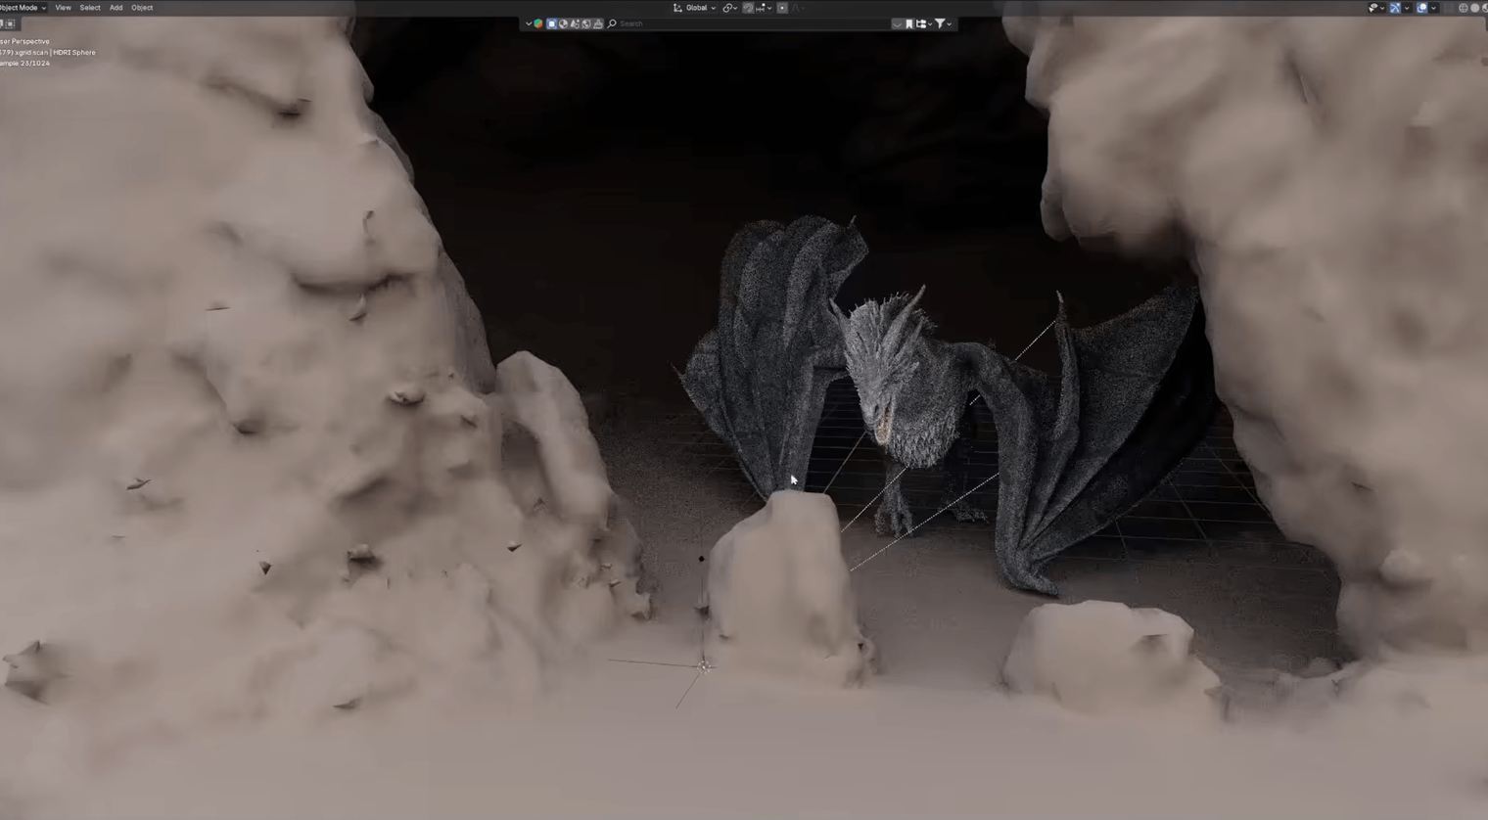Open the View menu
The height and width of the screenshot is (820, 1488).
pos(63,8)
